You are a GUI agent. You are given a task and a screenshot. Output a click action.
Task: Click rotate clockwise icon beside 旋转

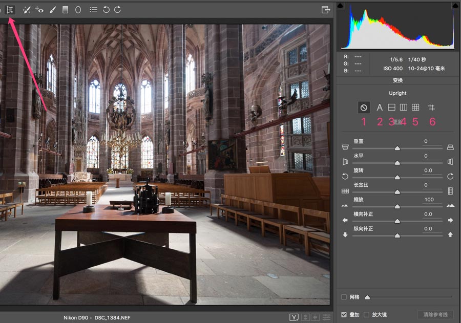[x=450, y=176]
